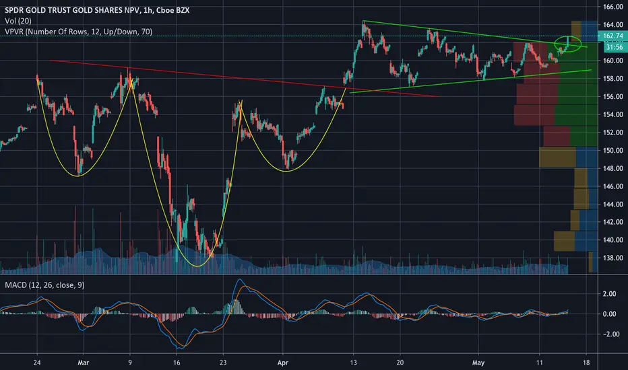Click the 18 date label on time axis
This screenshot has width=628, height=370.
[586, 363]
